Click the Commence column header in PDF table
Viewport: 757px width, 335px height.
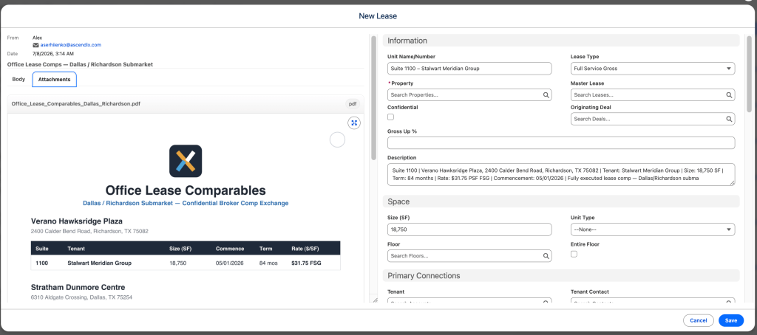[230, 249]
